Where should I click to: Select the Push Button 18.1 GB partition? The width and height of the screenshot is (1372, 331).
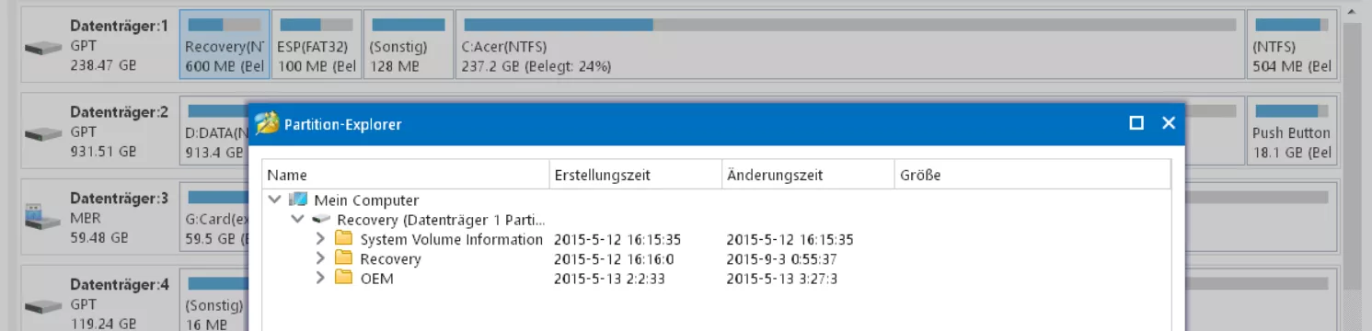tap(1291, 131)
